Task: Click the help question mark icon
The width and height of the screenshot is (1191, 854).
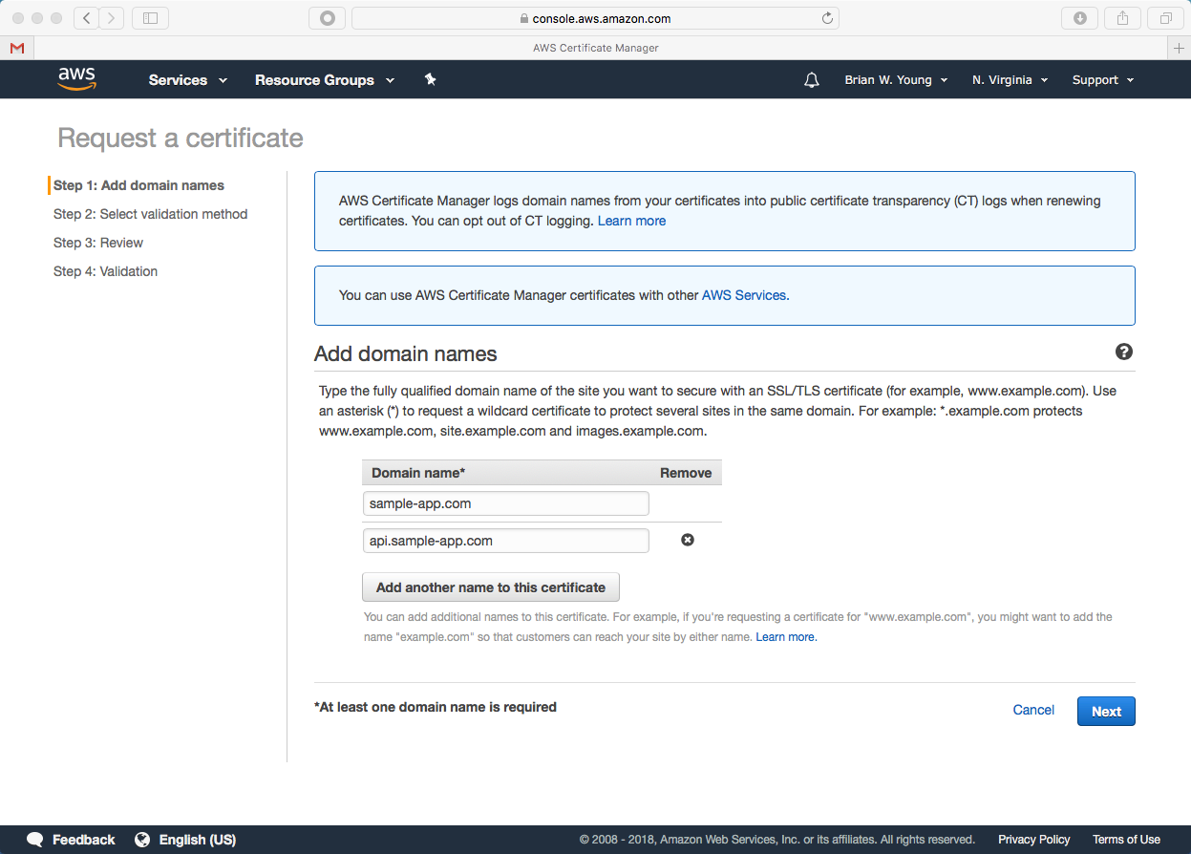Action: tap(1124, 352)
